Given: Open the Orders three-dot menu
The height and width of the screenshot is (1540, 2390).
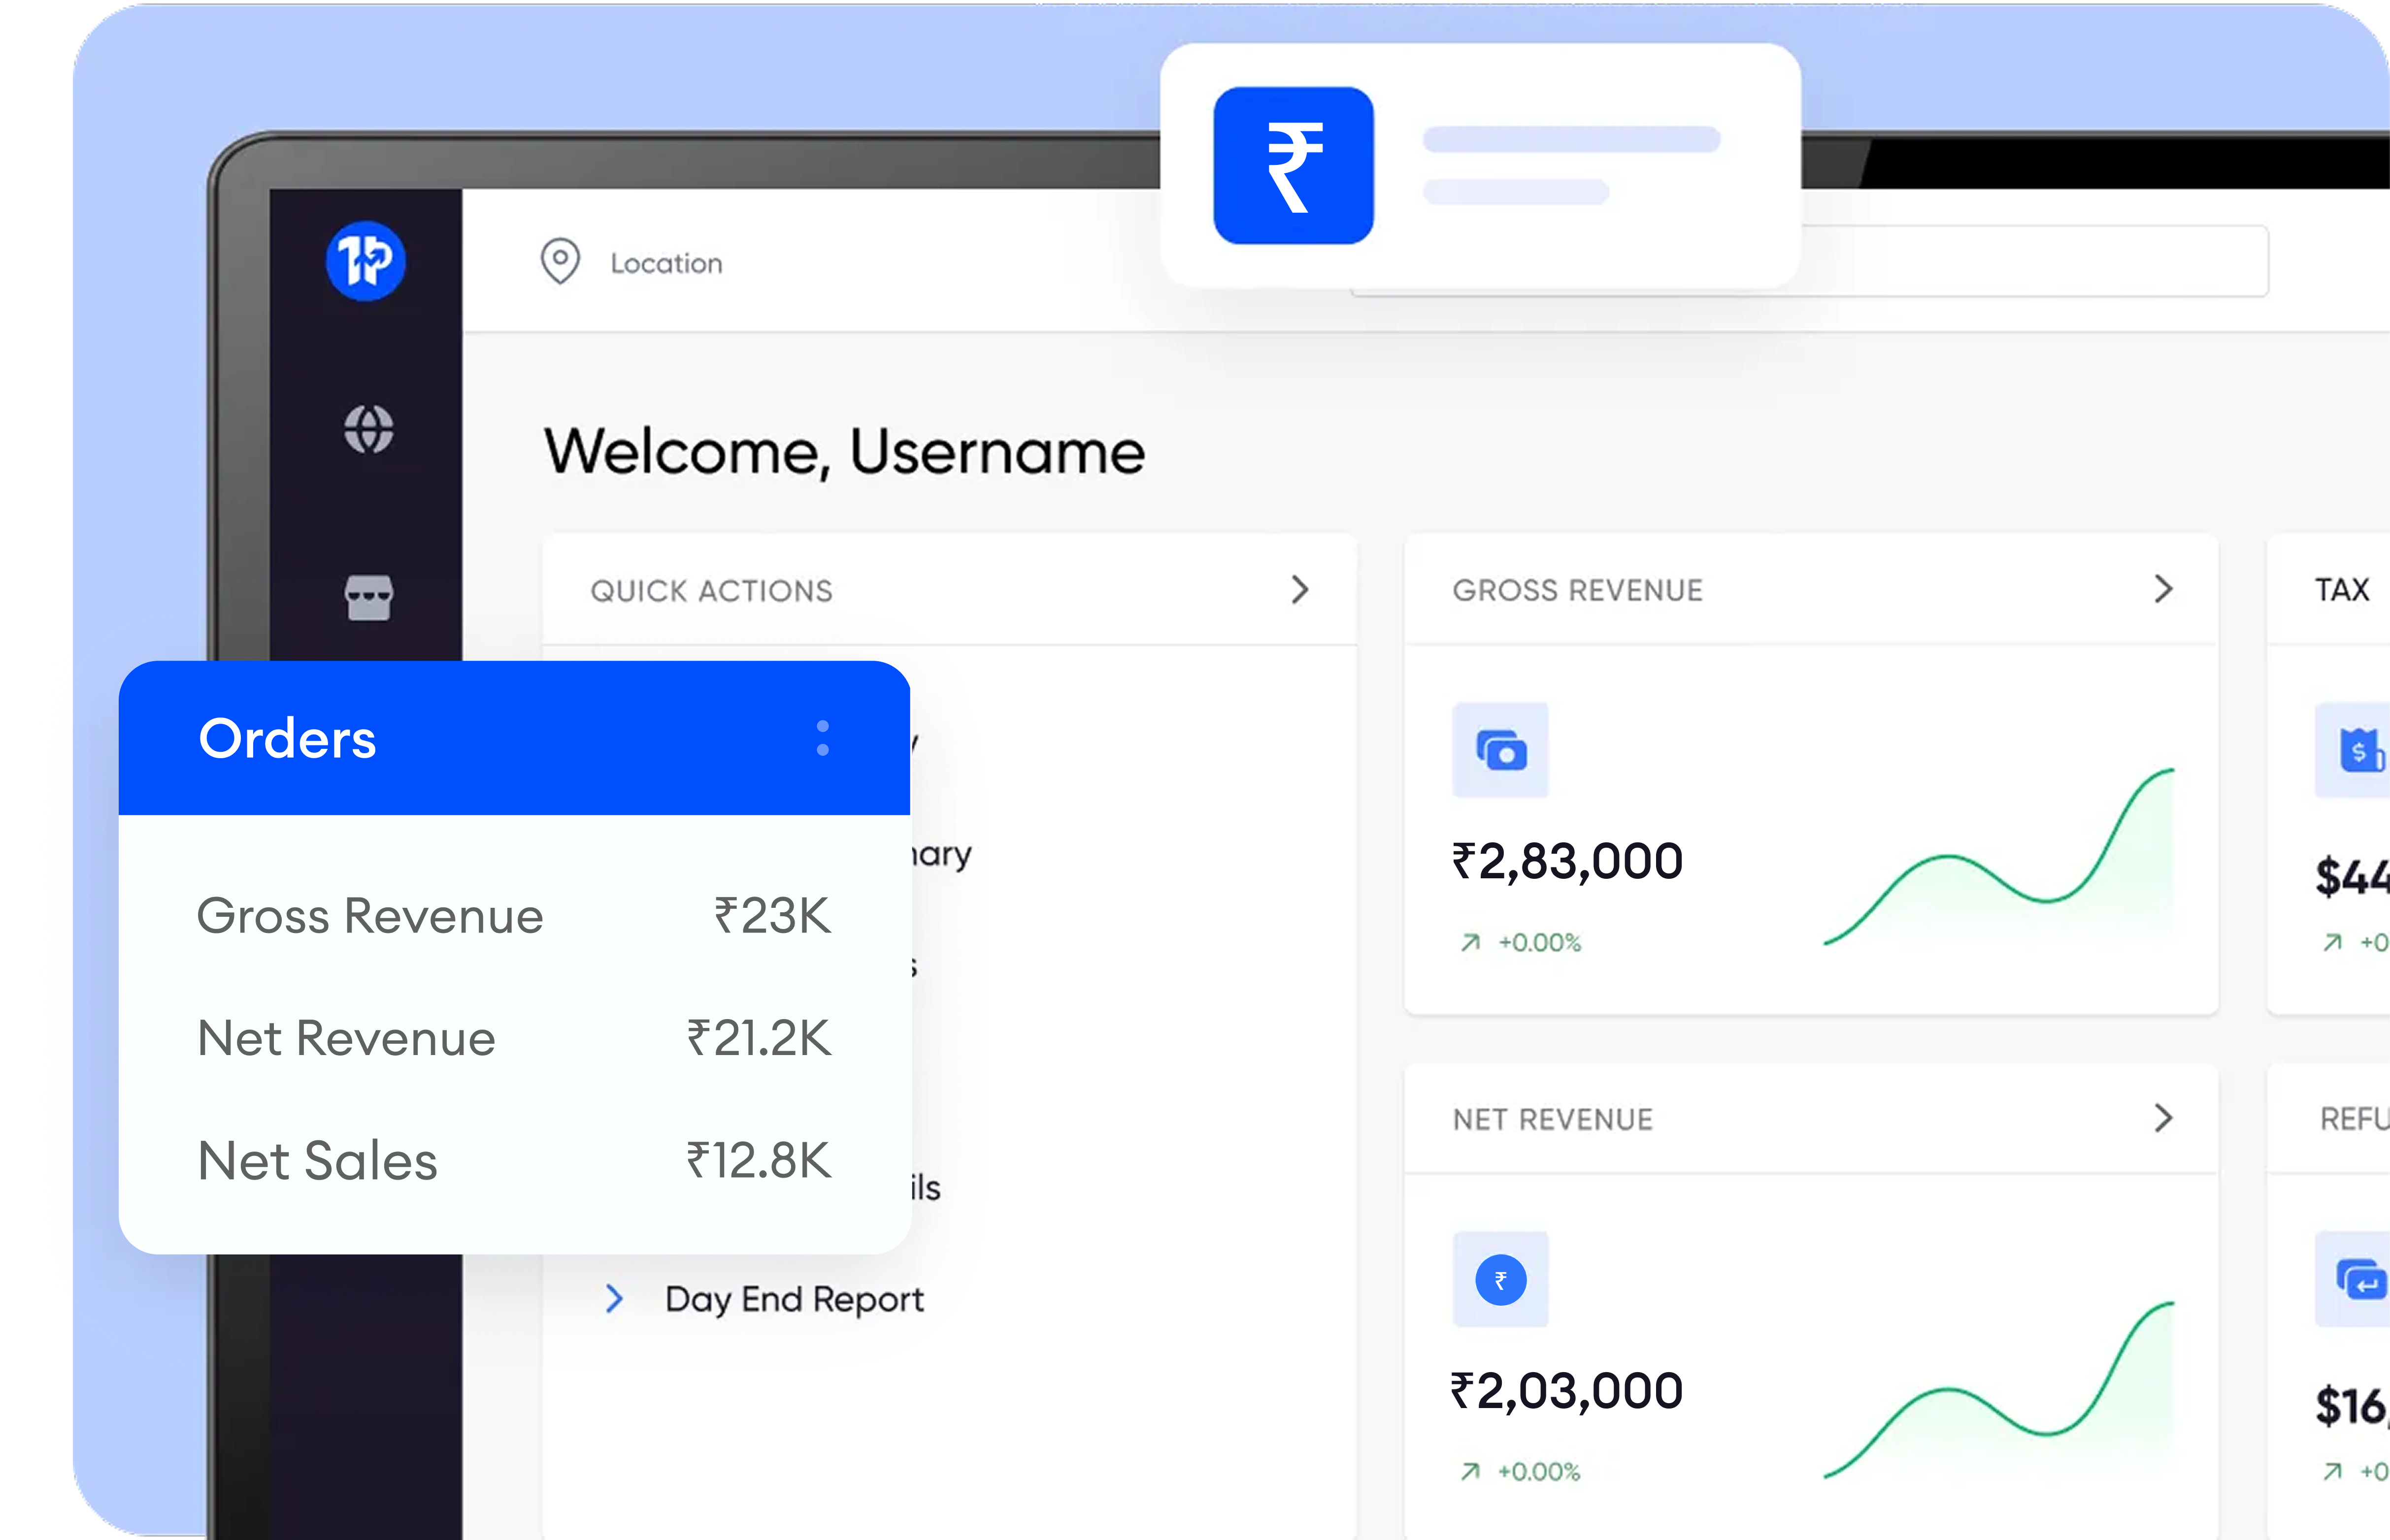Looking at the screenshot, I should pos(822,738).
